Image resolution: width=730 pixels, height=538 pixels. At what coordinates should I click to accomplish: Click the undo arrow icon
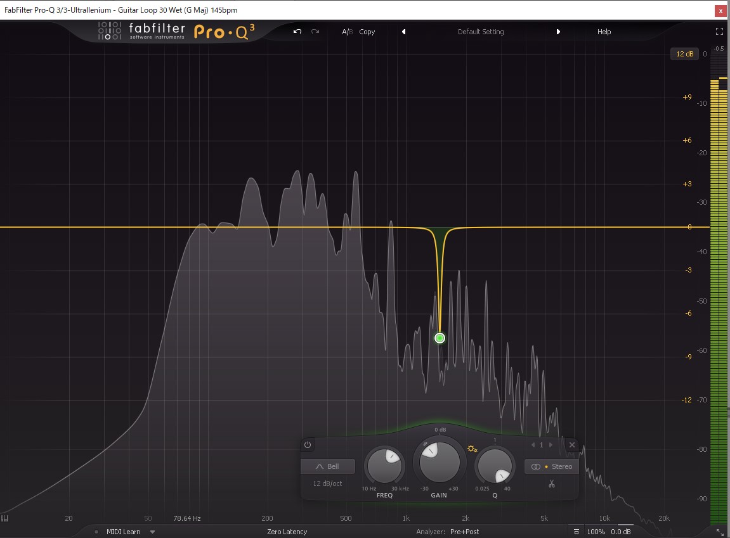point(297,32)
